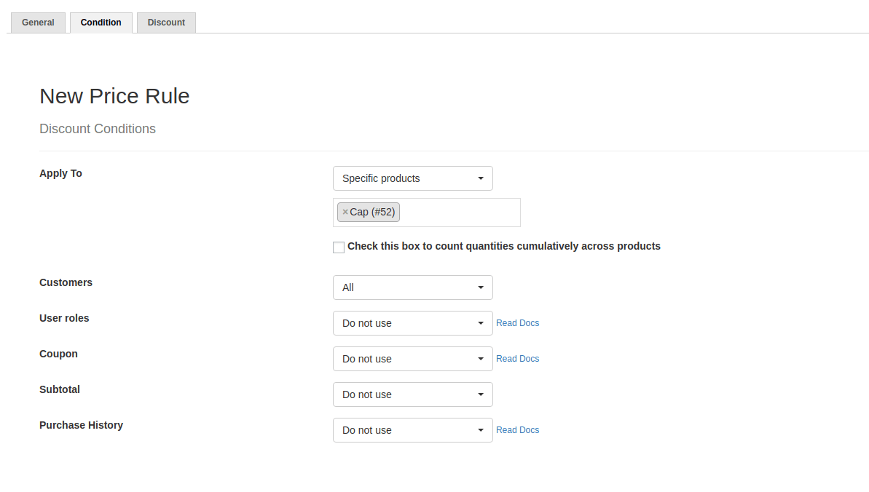This screenshot has height=492, width=869.
Task: Expand the Coupon dropdown
Action: [412, 359]
